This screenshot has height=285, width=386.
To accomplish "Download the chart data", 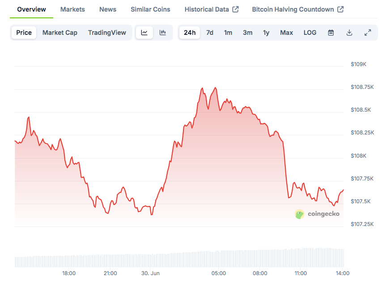I will coord(349,33).
